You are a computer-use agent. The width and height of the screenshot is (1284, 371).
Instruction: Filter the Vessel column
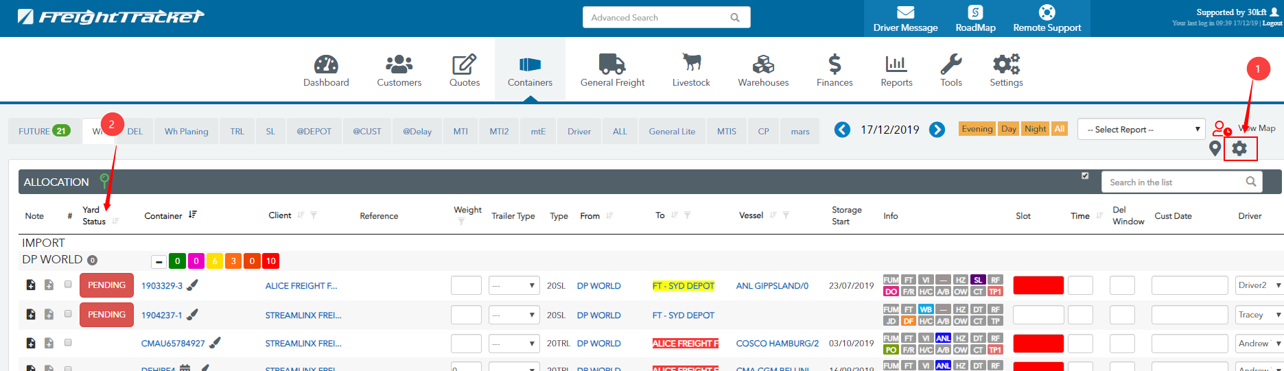point(786,215)
